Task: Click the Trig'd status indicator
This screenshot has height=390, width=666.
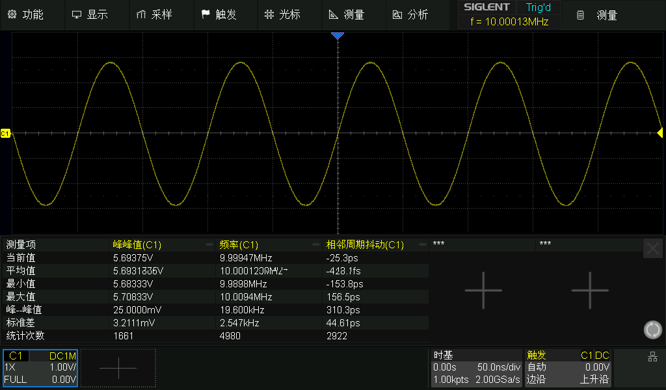Action: [x=538, y=7]
